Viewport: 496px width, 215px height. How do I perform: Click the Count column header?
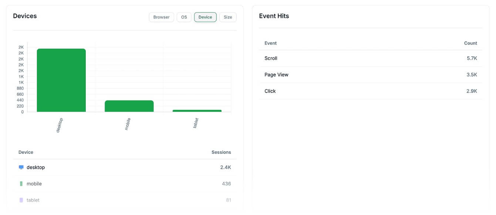(470, 43)
